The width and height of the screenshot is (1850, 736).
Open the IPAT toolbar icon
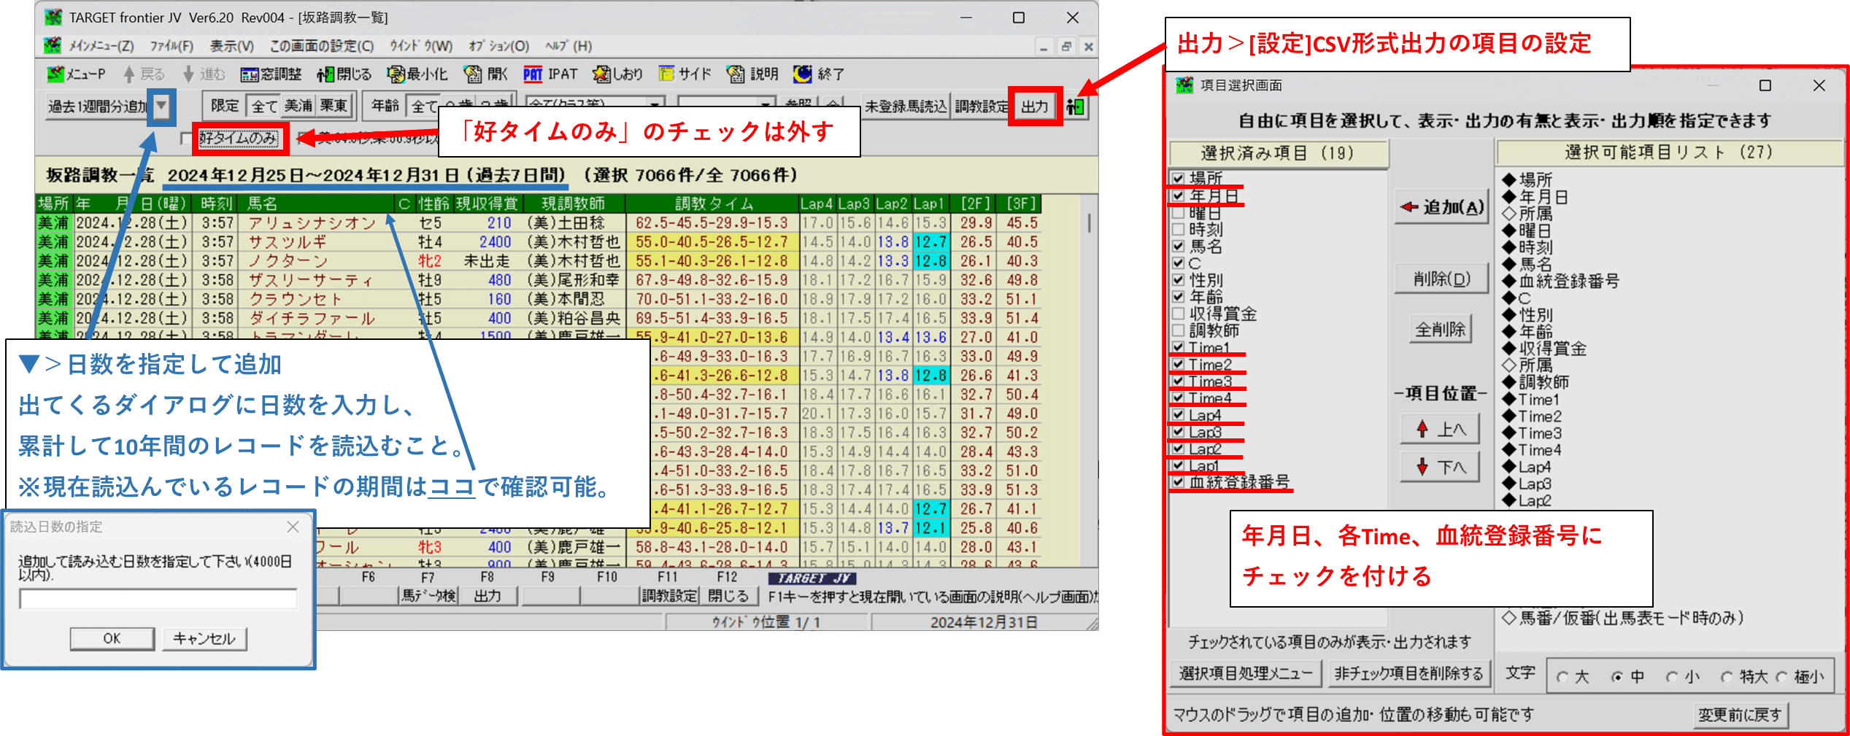tap(533, 74)
